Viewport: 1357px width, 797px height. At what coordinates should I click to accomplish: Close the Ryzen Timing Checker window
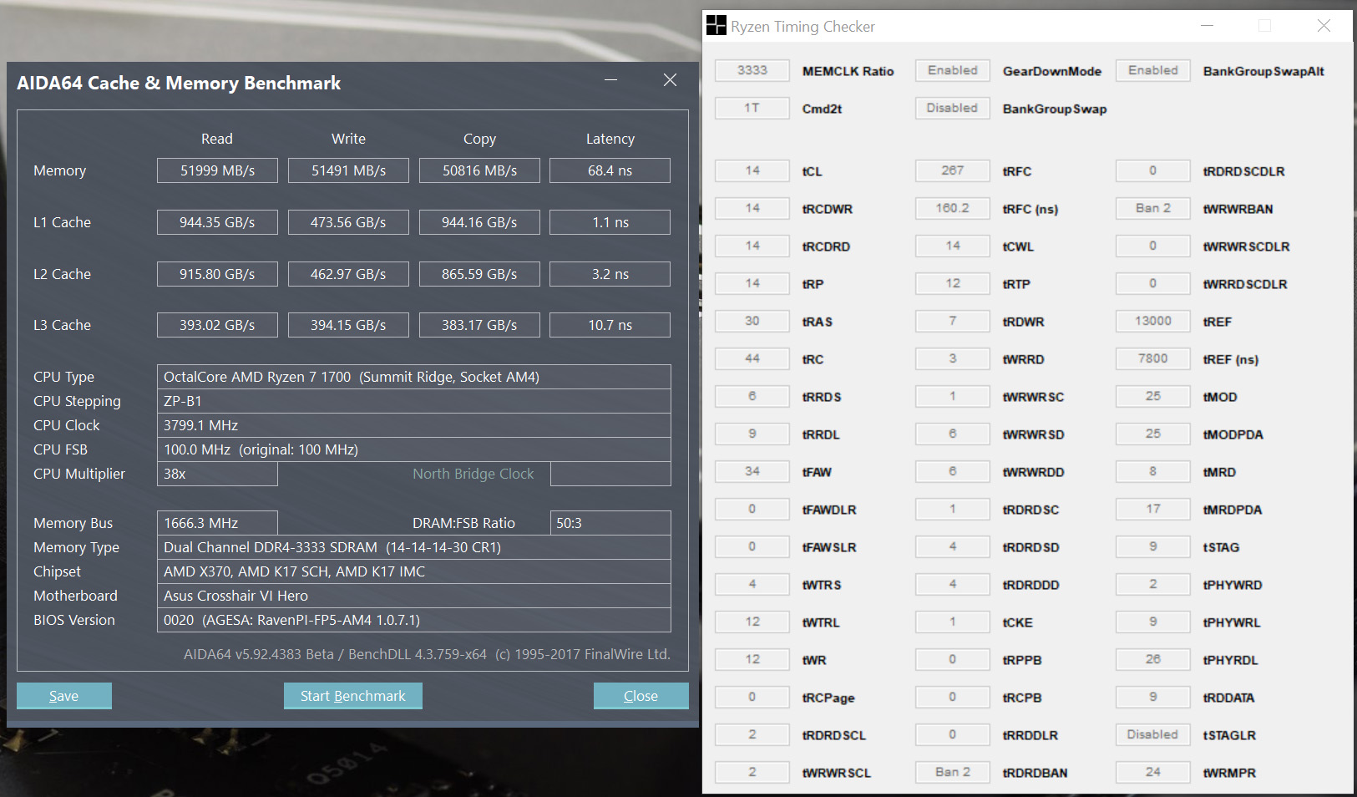1324,26
